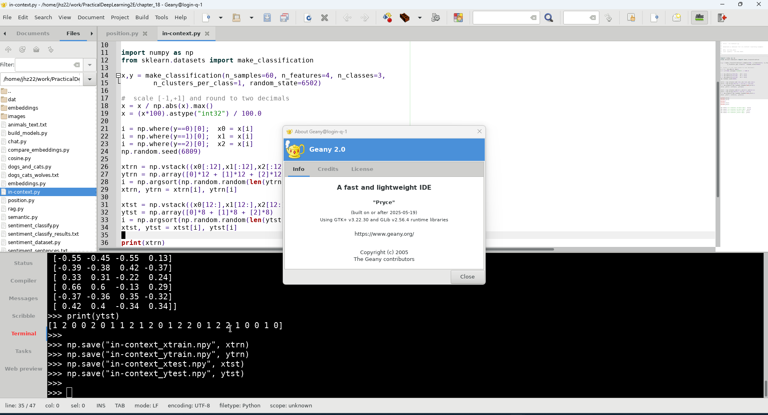
Task: Close the in-context.py tab
Action: pyautogui.click(x=207, y=34)
